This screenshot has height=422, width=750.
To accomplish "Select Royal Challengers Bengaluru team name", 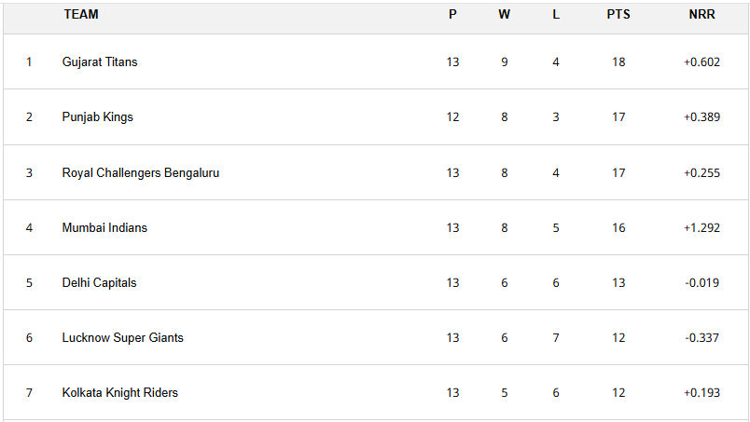I will 141,172.
